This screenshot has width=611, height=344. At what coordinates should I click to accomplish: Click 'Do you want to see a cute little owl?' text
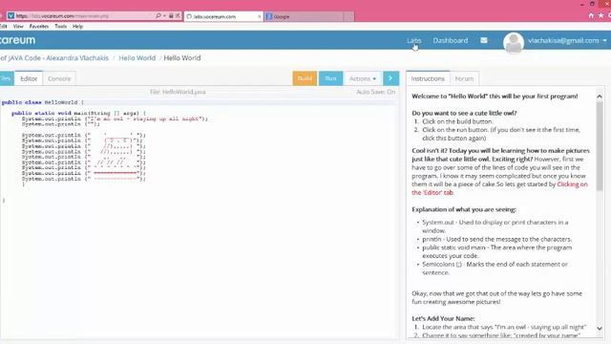point(464,113)
